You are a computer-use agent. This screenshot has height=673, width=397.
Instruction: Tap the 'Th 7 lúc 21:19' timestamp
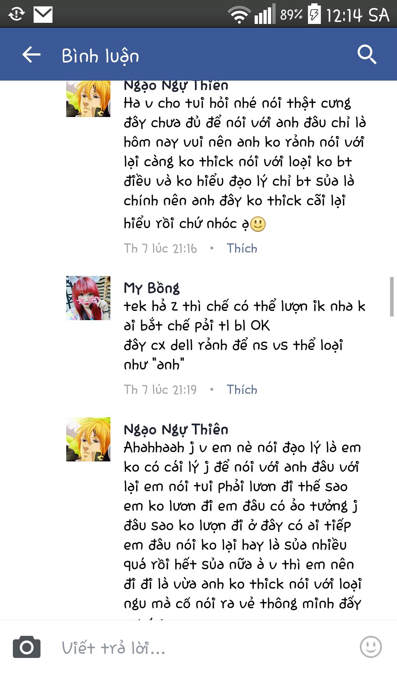pos(160,390)
